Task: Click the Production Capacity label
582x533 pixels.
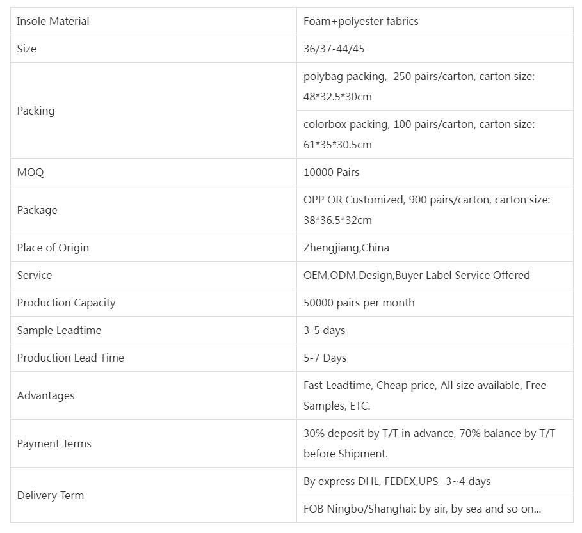Action: pyautogui.click(x=67, y=303)
